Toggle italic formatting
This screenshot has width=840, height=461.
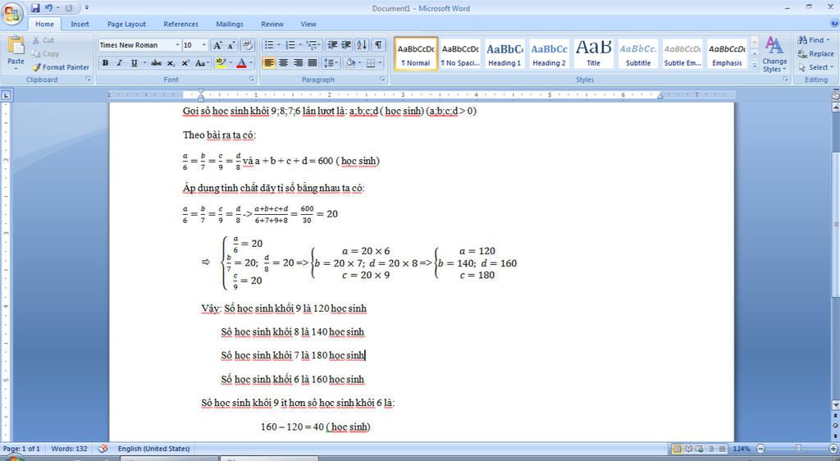pyautogui.click(x=120, y=63)
